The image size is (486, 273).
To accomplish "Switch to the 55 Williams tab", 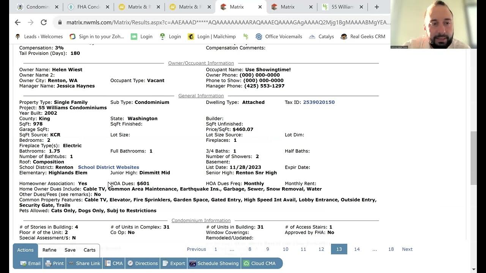I will click(x=343, y=7).
